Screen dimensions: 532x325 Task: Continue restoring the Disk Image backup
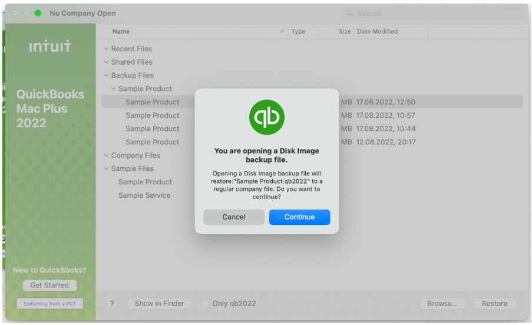[300, 217]
